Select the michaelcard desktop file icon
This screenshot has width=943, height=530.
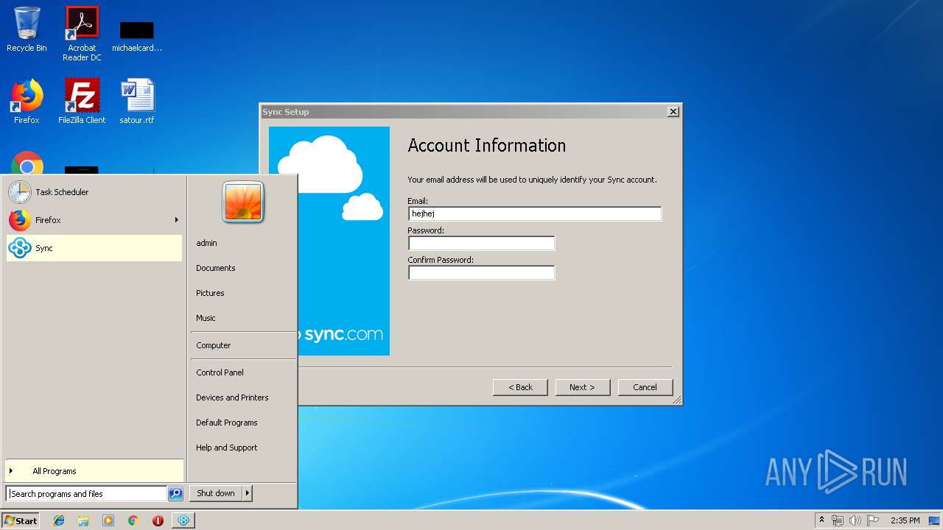(x=137, y=35)
